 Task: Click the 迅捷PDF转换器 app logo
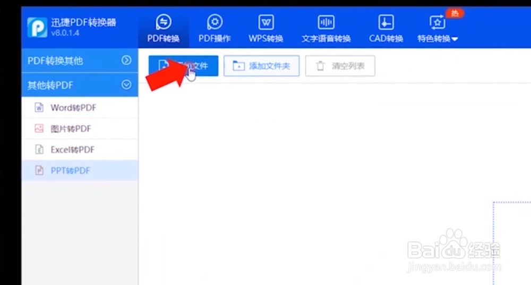tap(37, 27)
